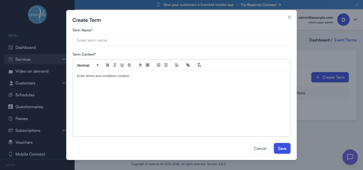This screenshot has height=170, width=363.
Task: Click the Passes file icon
Action: (x=11, y=118)
